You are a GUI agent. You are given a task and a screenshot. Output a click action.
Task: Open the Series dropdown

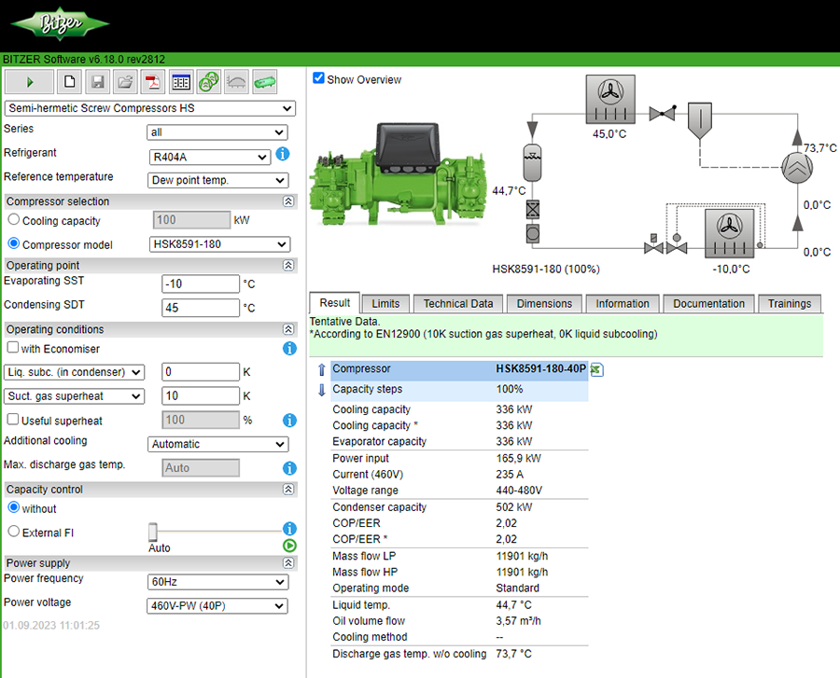click(x=217, y=132)
